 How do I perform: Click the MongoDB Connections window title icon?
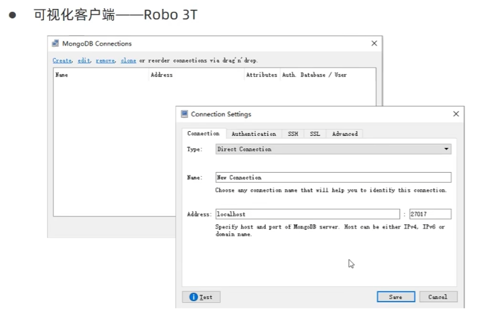tap(55, 43)
